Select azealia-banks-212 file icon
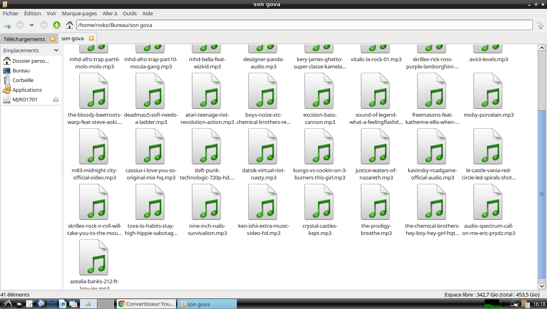 click(95, 257)
